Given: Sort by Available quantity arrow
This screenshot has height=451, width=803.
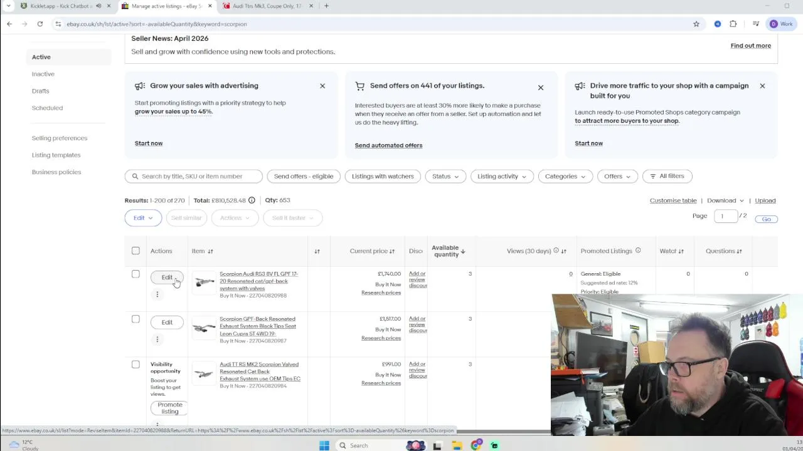Looking at the screenshot, I should (x=463, y=251).
